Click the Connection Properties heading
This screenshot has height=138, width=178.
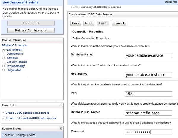(88, 31)
